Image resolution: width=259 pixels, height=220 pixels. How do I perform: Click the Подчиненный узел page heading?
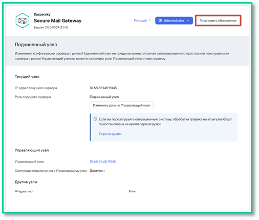point(36,45)
